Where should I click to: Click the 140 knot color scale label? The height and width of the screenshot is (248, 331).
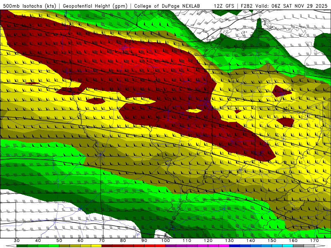coord(251,241)
